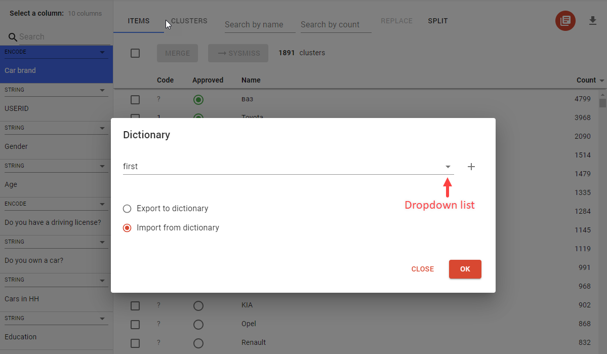Switch to the ITEMS tab
Viewport: 607px width, 354px height.
(138, 21)
